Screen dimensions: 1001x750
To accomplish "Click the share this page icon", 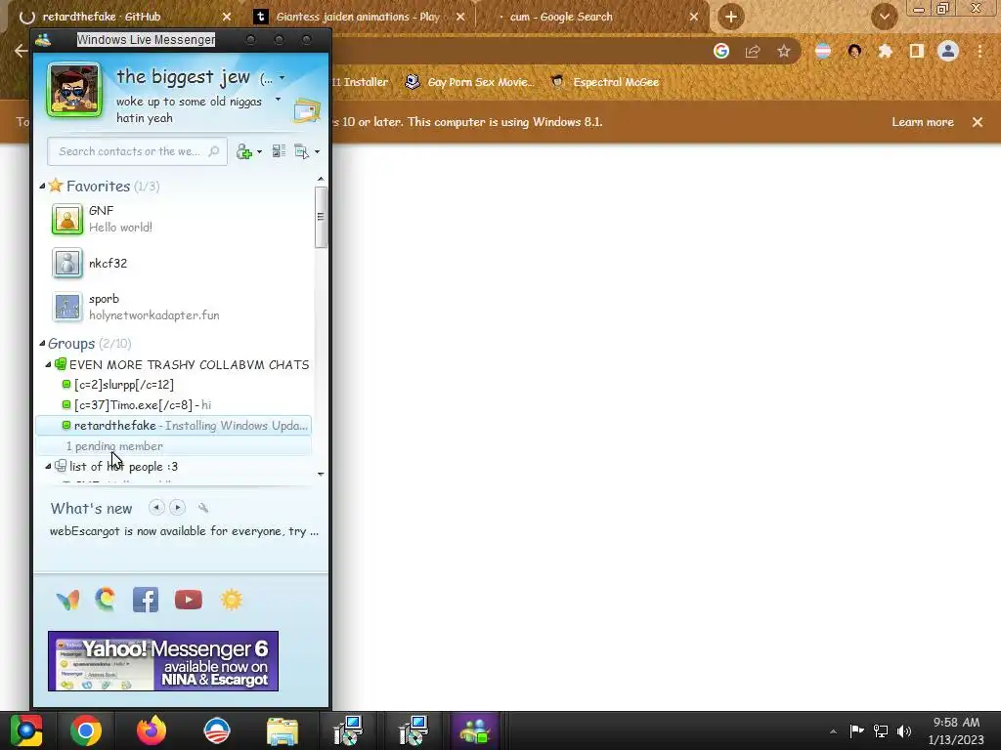I will pos(753,51).
